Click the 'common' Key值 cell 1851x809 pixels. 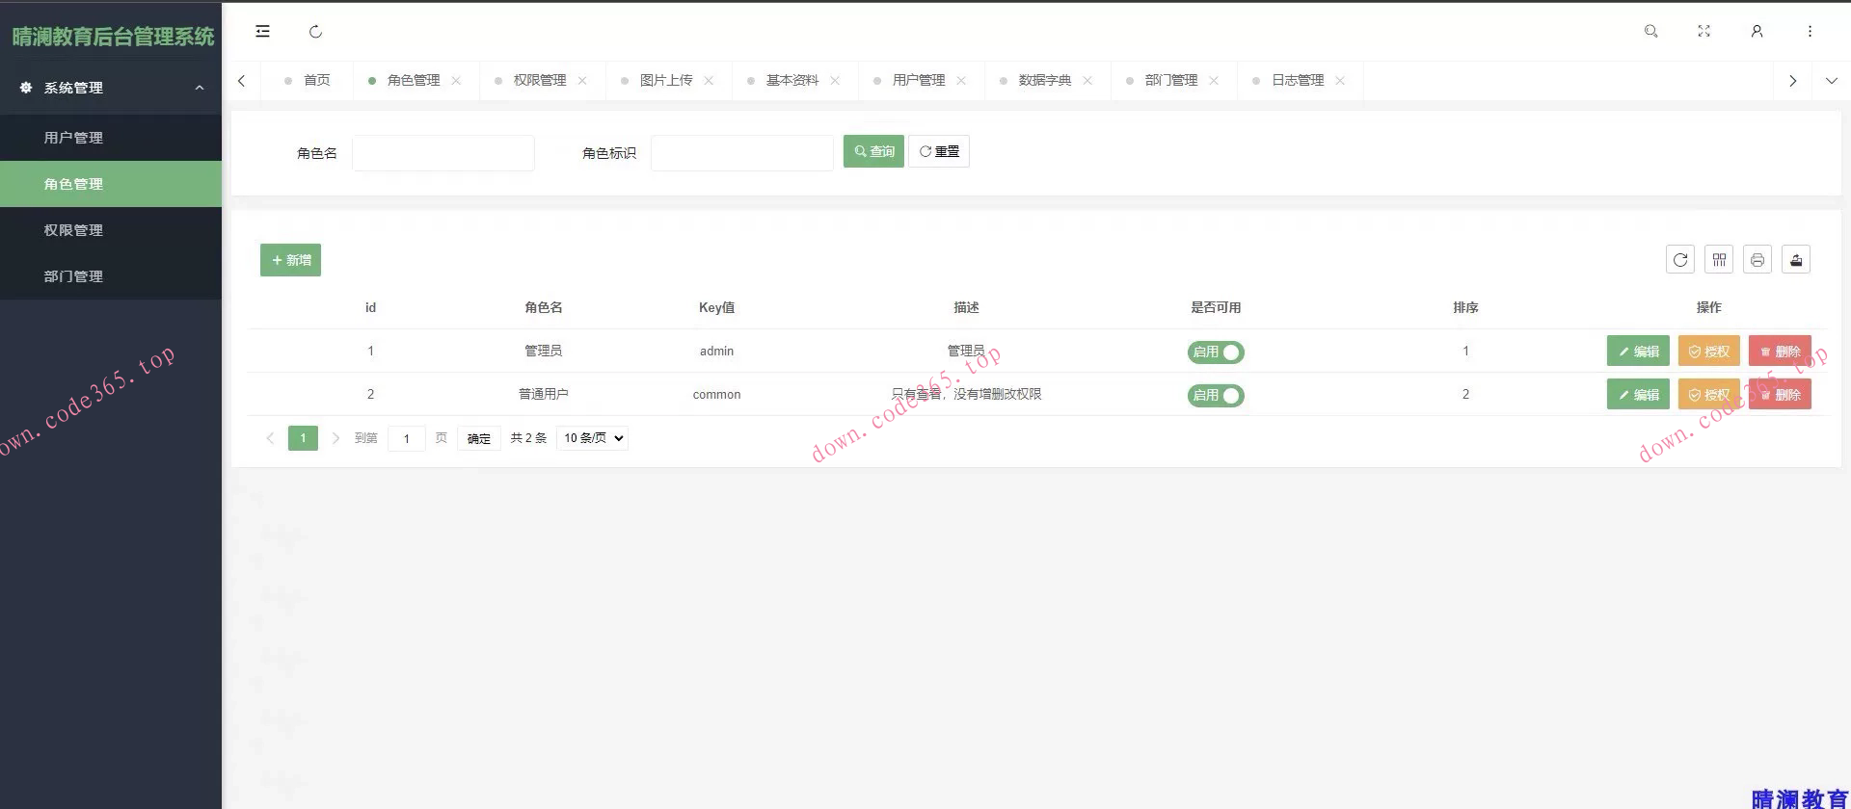(x=716, y=395)
